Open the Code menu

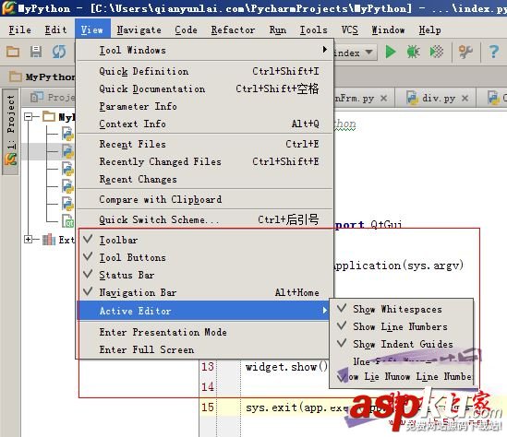click(x=186, y=30)
